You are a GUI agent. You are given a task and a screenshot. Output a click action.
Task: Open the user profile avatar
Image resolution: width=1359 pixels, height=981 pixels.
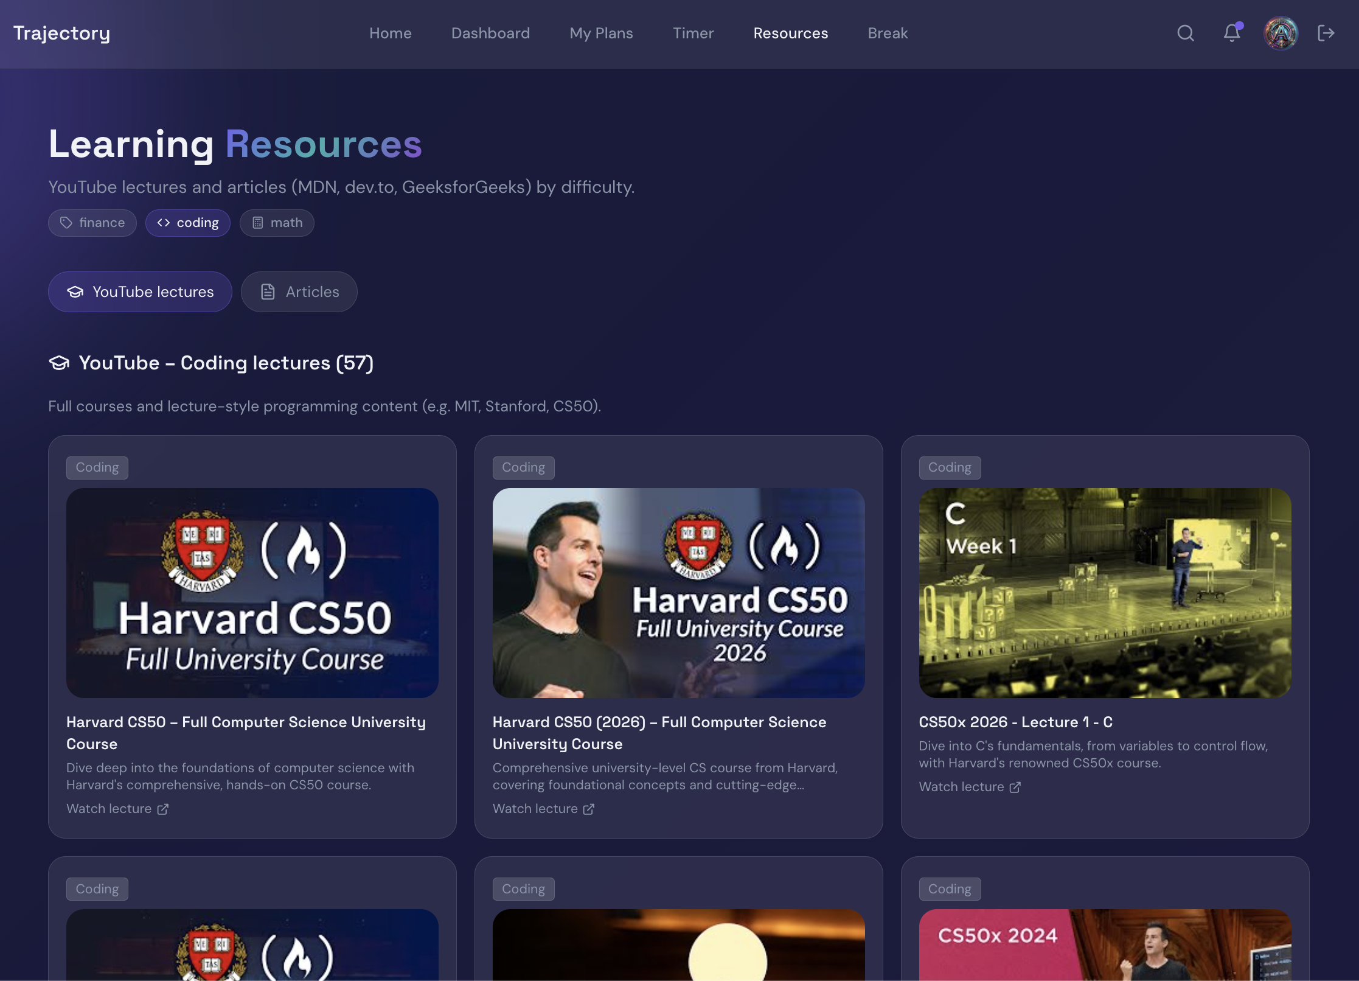pyautogui.click(x=1281, y=33)
